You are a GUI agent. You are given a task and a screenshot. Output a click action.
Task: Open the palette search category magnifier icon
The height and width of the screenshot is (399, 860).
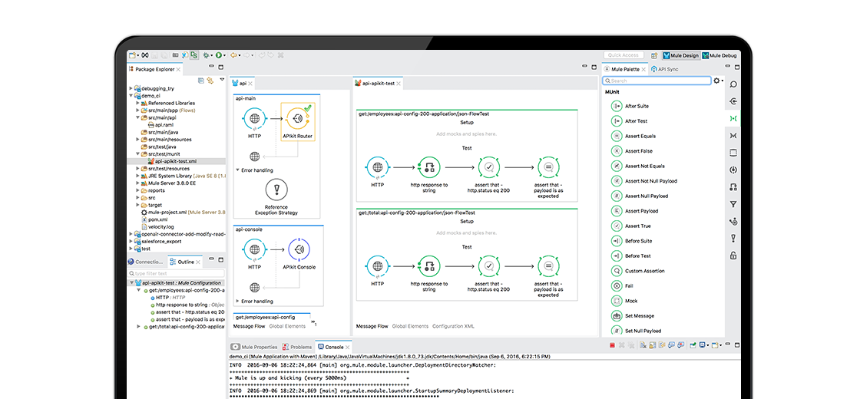pos(733,84)
